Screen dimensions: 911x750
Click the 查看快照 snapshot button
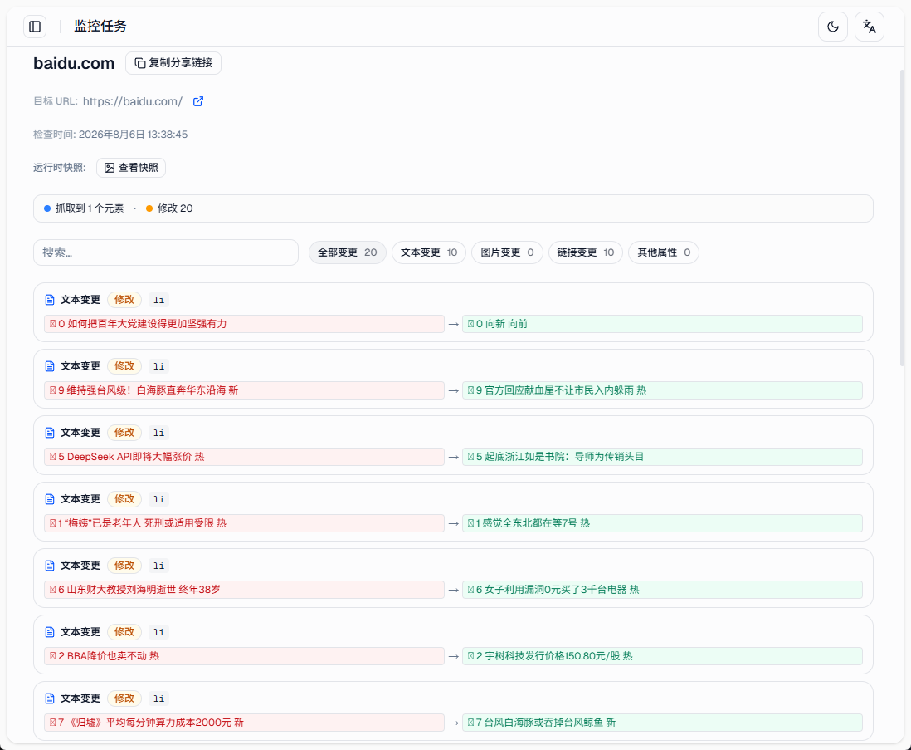click(131, 168)
